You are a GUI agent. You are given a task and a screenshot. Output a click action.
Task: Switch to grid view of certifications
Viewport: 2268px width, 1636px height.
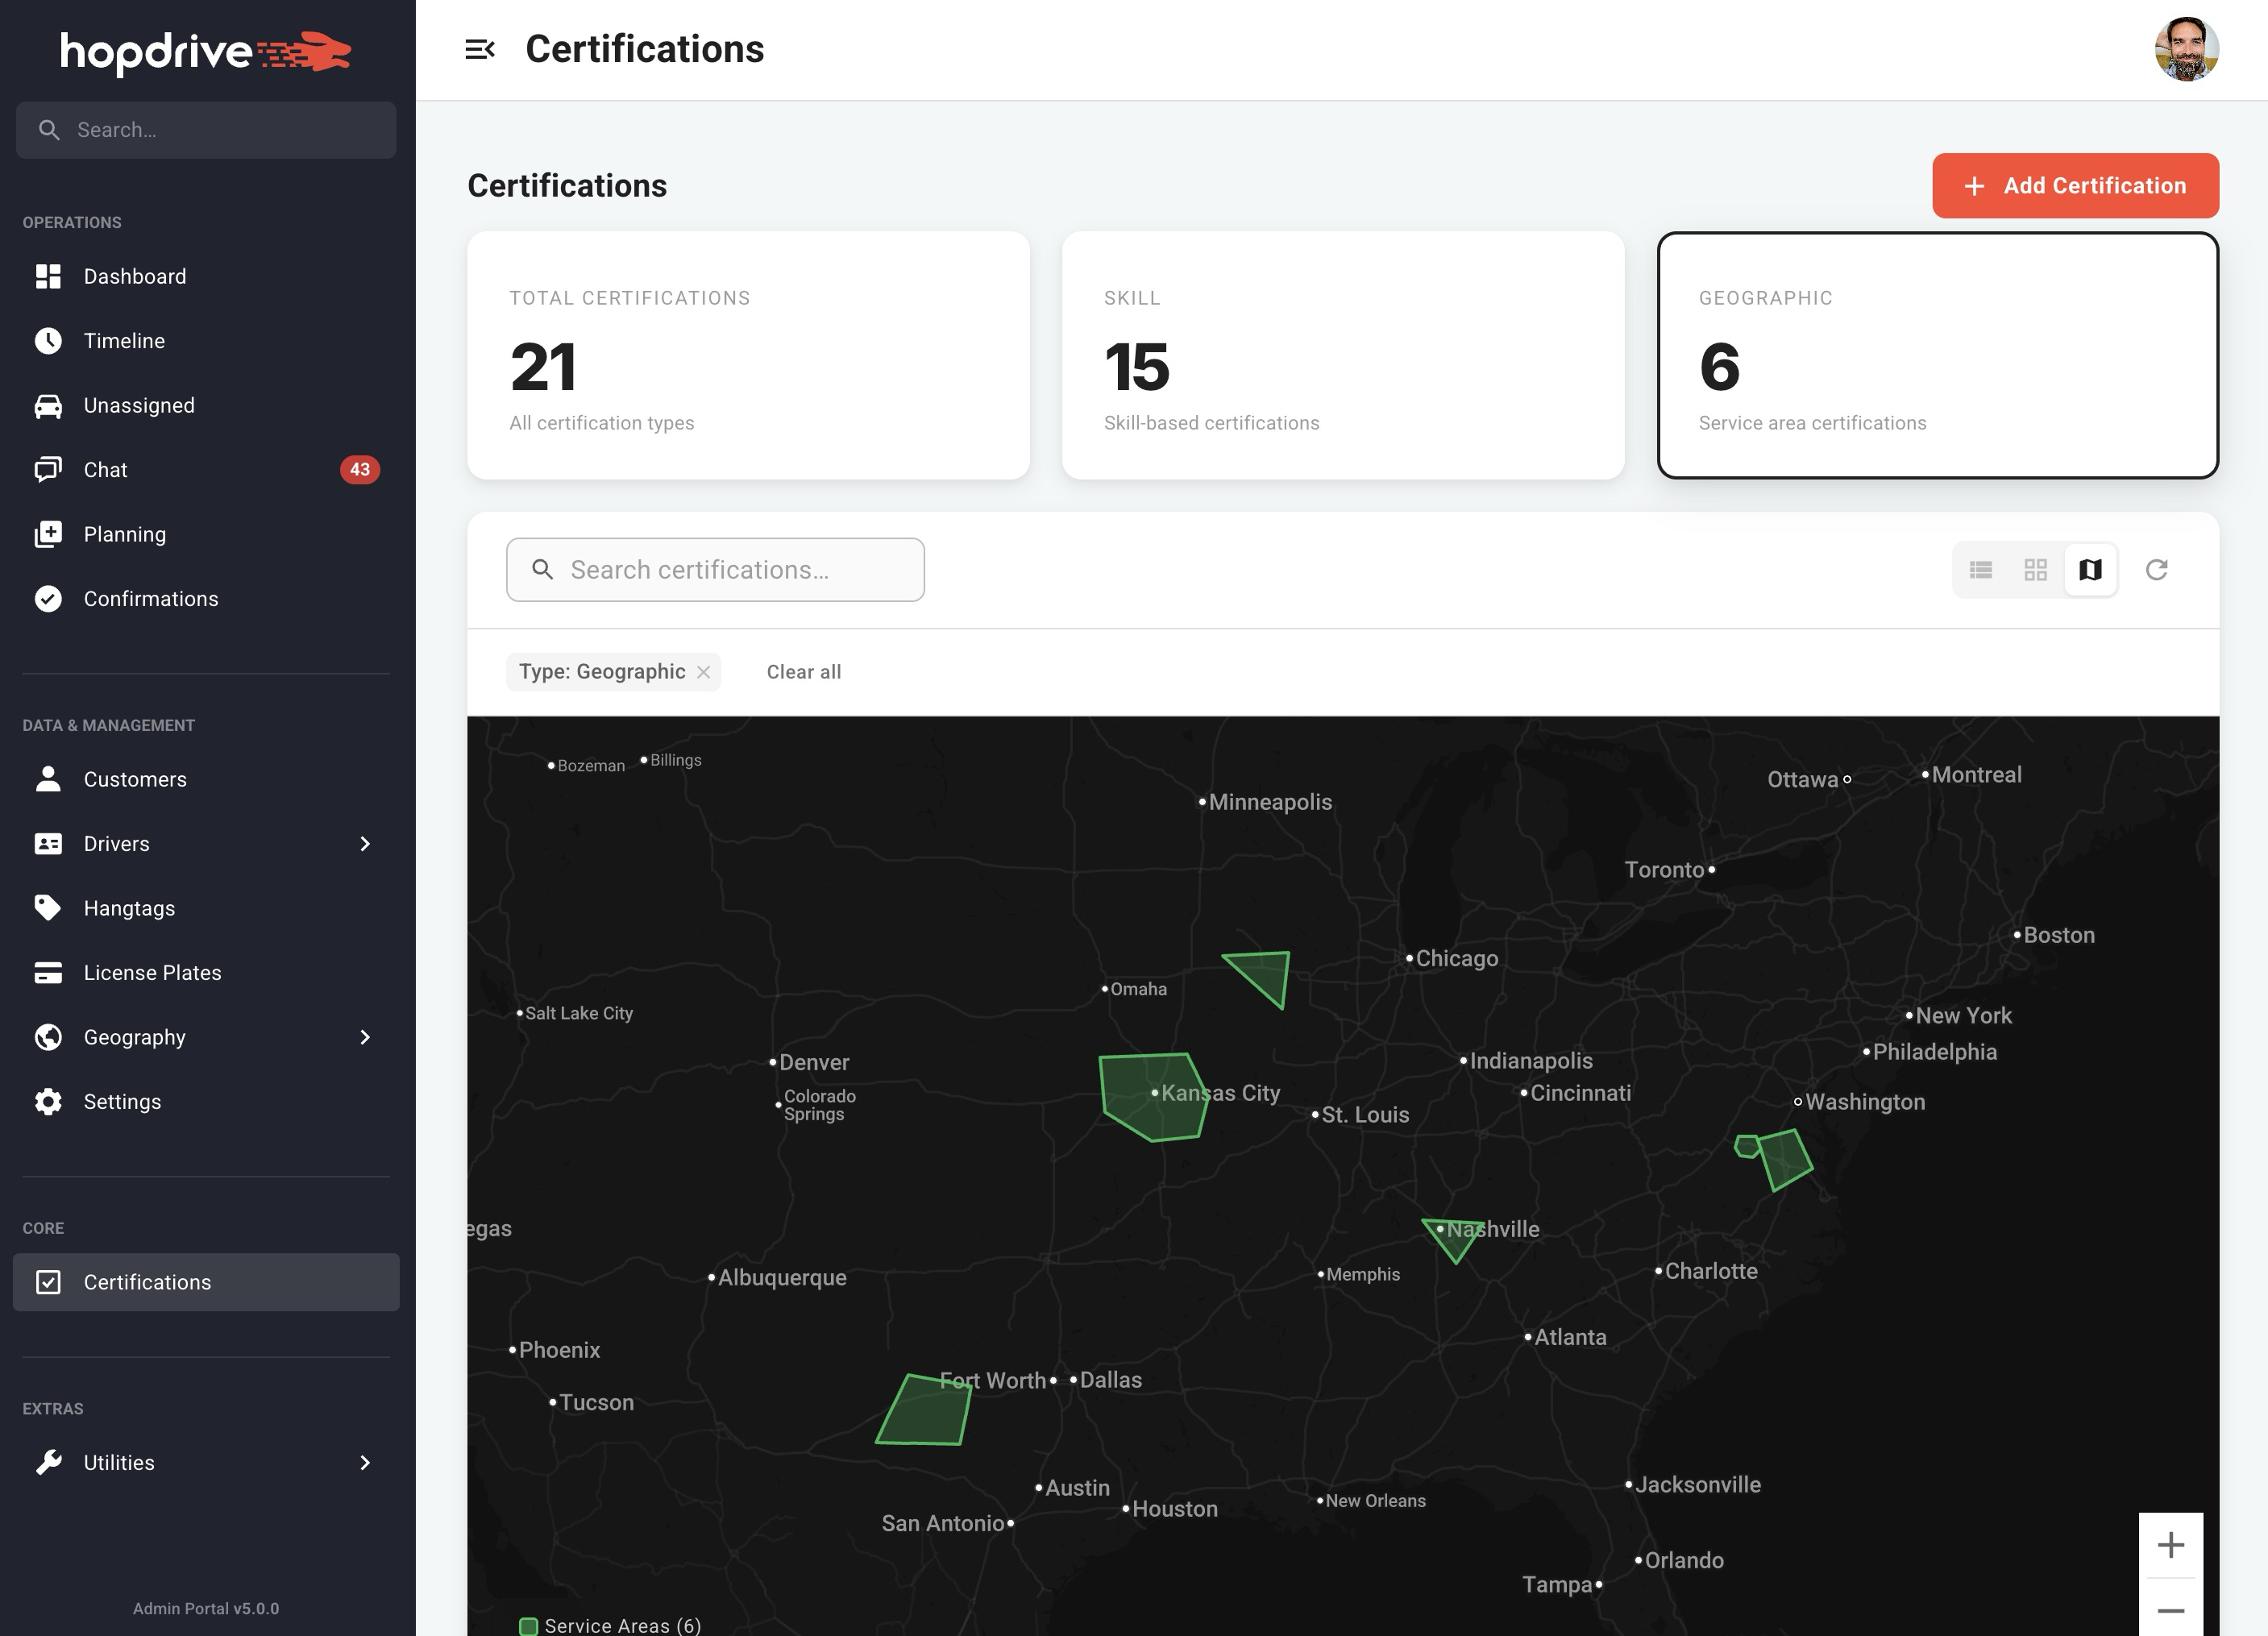tap(2035, 569)
